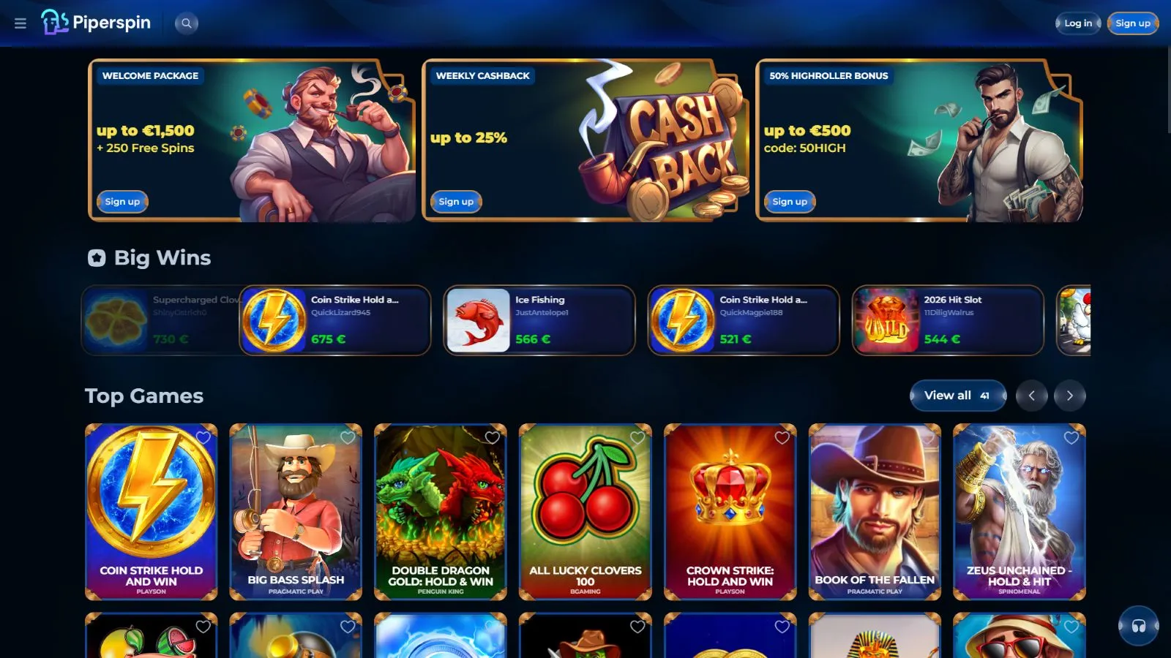Open Coin Strike win by QuickLizard945
Screen dimensions: 1171x658
point(335,320)
